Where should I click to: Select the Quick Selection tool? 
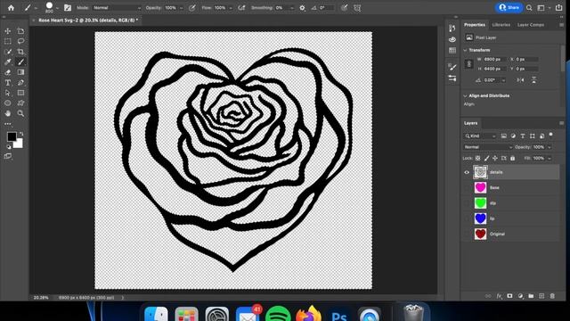8,52
